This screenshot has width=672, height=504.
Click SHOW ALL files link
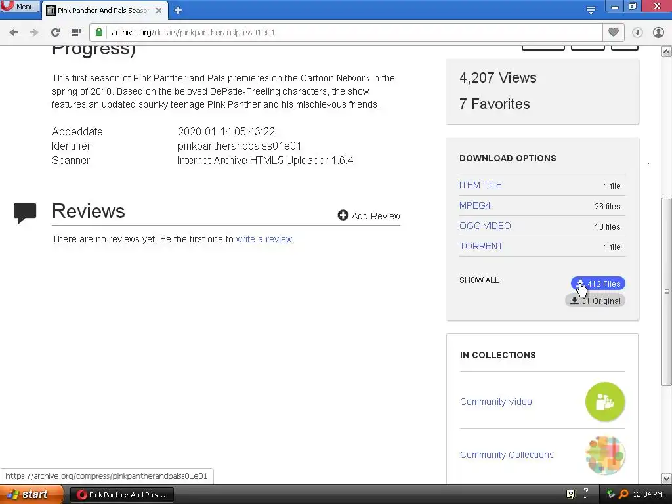(479, 280)
